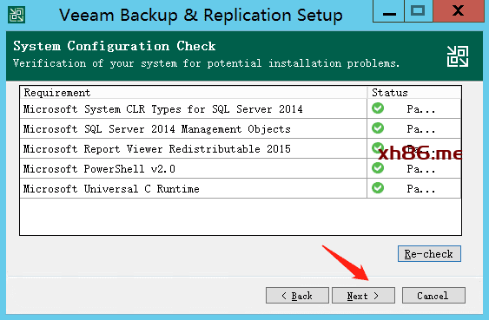Maximize the setup window
This screenshot has width=489, height=320.
tap(418, 11)
